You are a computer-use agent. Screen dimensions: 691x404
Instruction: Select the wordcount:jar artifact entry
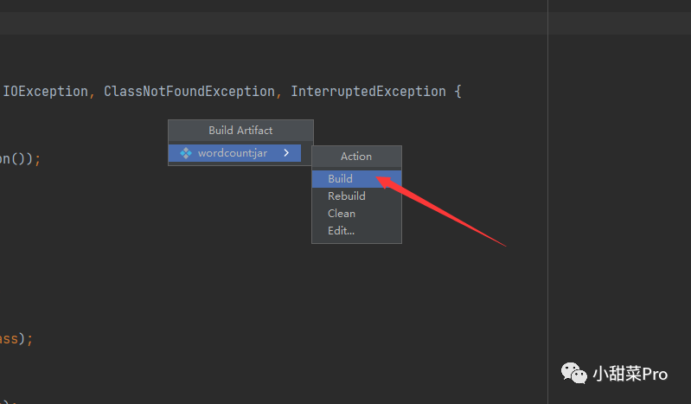click(232, 153)
